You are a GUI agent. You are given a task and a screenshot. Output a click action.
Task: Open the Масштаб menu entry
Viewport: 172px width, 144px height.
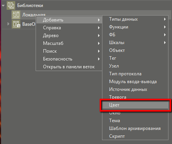69,43
